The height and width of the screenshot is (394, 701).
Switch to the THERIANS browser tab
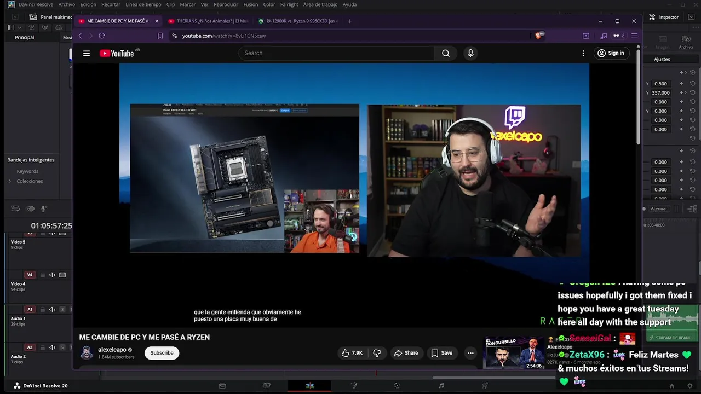coord(208,21)
